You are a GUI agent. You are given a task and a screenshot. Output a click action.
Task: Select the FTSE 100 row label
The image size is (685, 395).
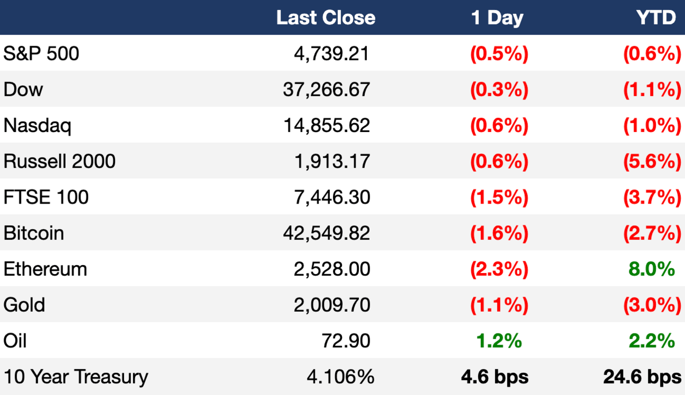click(x=46, y=197)
